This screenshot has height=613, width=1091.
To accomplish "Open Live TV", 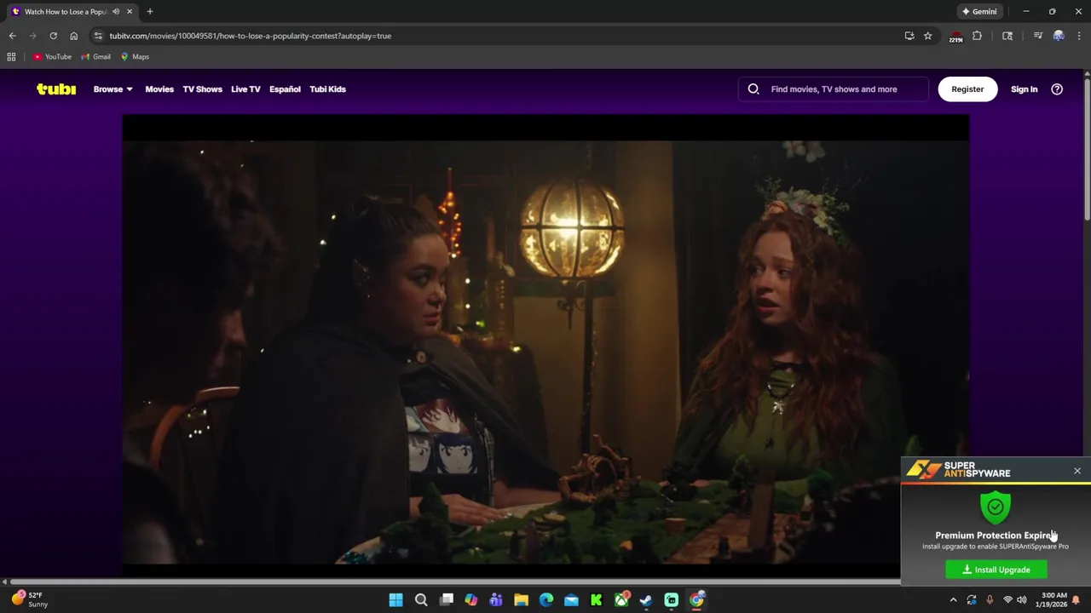I will coord(245,89).
